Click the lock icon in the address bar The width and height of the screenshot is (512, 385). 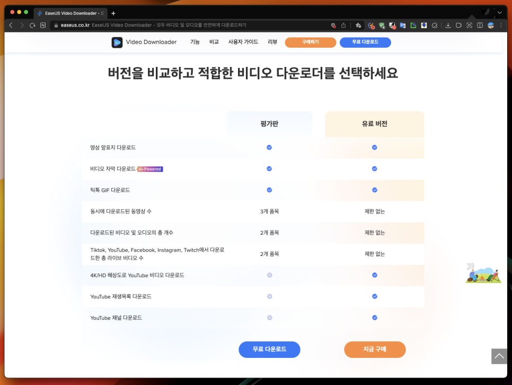[56, 25]
